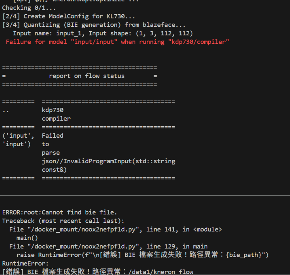Click the "json//InvalidProgramInput(std::string" error text

coord(109,161)
